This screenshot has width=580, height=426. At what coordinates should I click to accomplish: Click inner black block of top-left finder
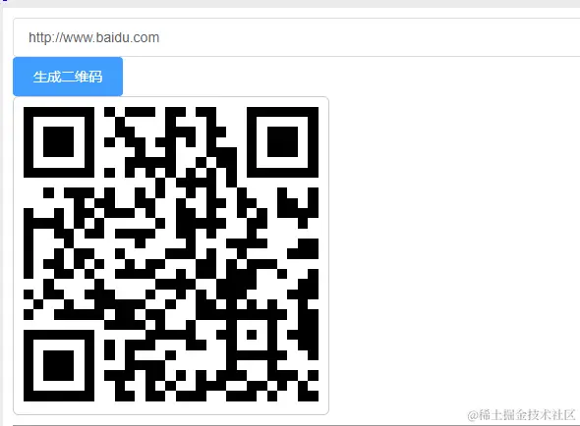pyautogui.click(x=59, y=142)
